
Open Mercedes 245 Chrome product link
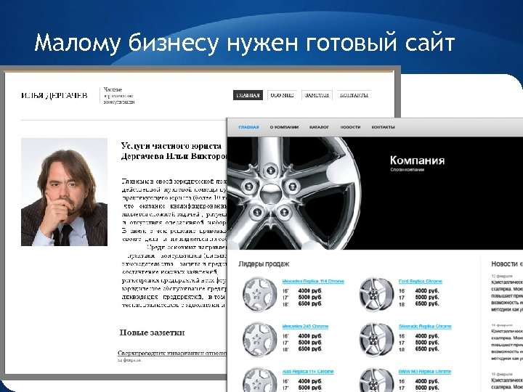click(x=305, y=327)
